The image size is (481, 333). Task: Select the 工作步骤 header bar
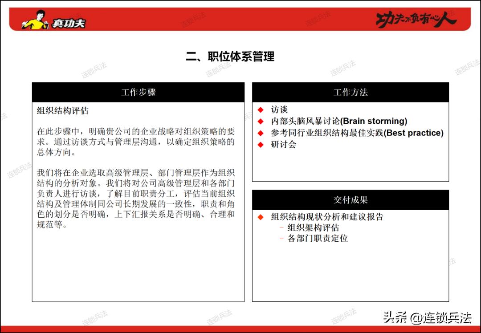pyautogui.click(x=138, y=92)
